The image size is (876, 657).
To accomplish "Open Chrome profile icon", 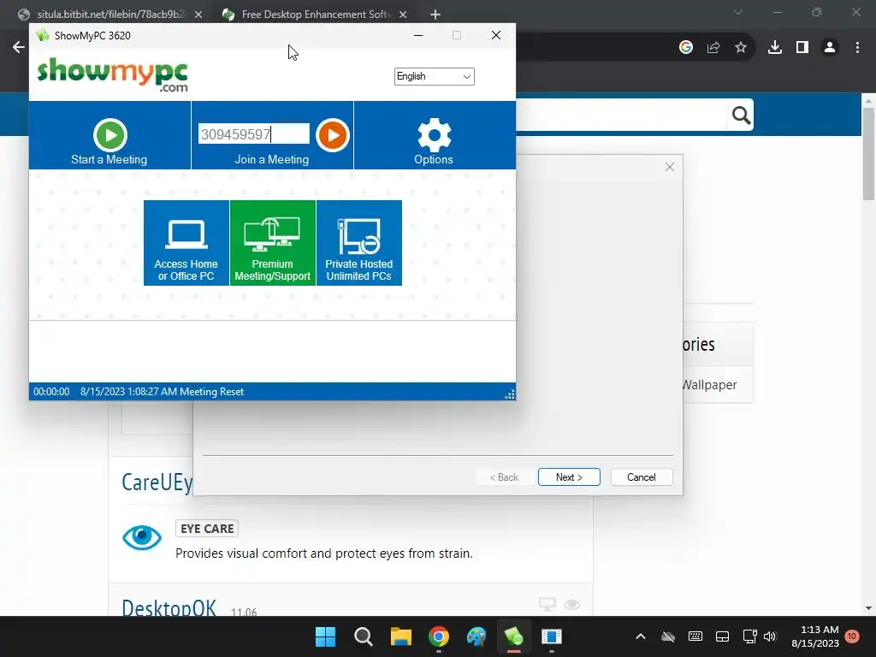I will point(830,48).
